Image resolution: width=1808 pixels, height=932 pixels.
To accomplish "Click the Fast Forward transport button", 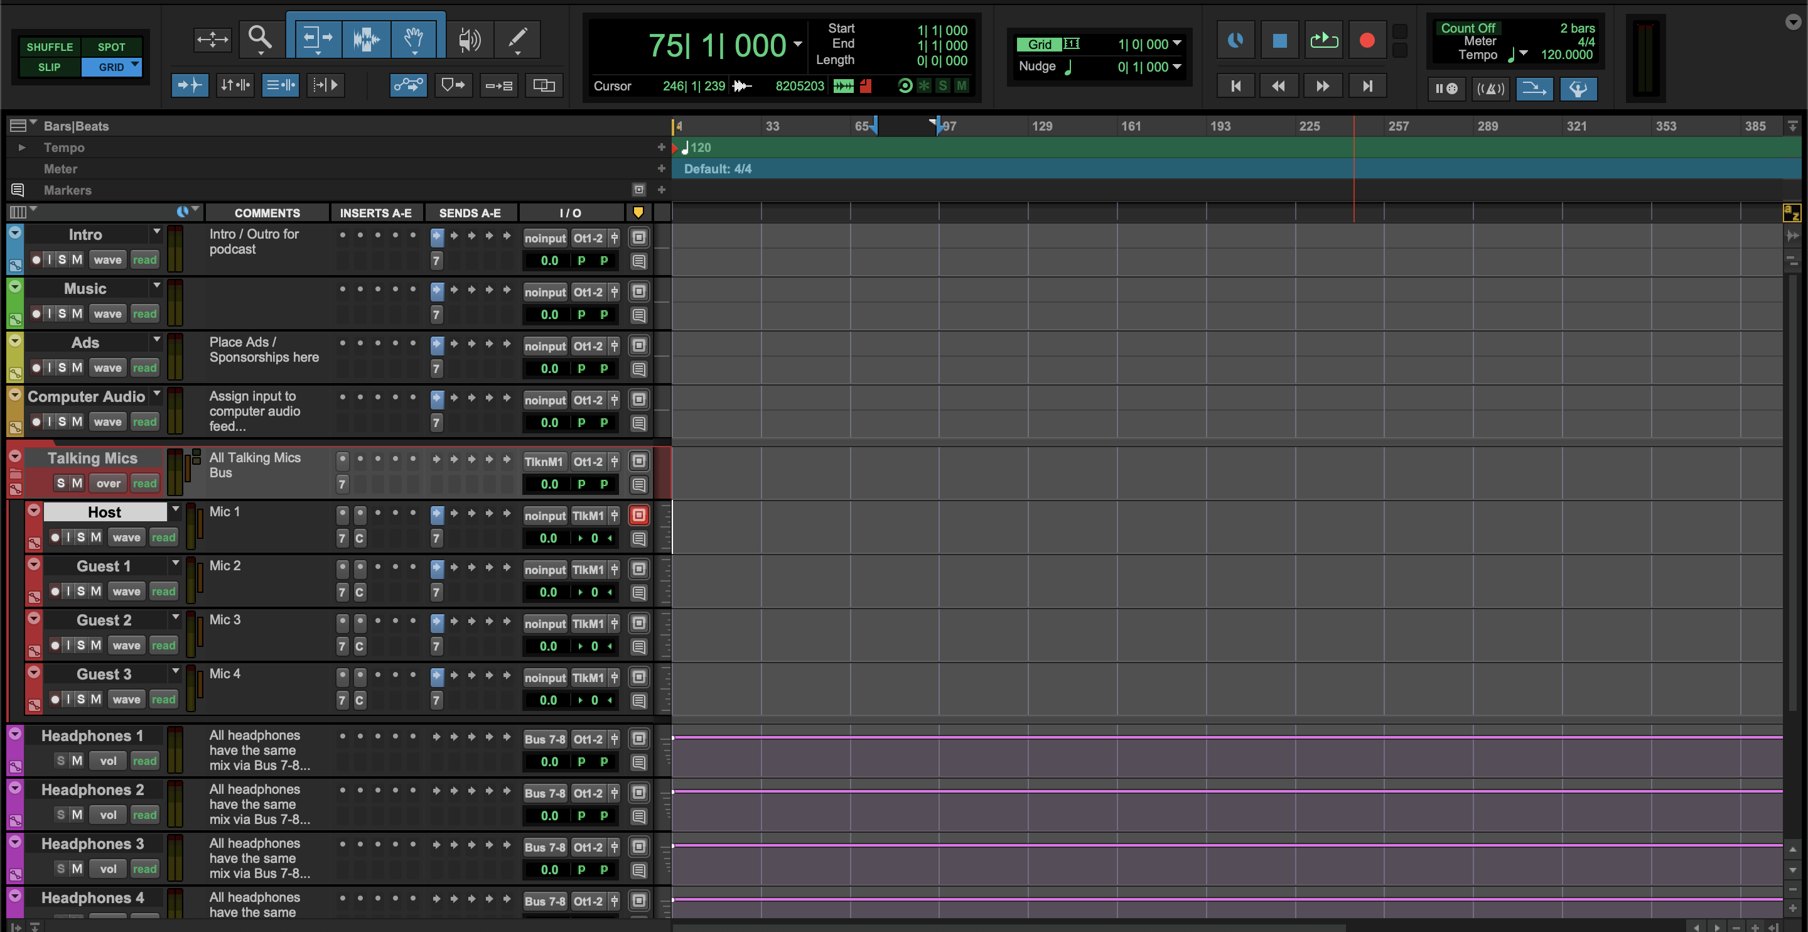I will pyautogui.click(x=1322, y=85).
